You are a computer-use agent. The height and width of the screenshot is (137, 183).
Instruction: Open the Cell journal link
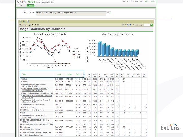point(24,113)
